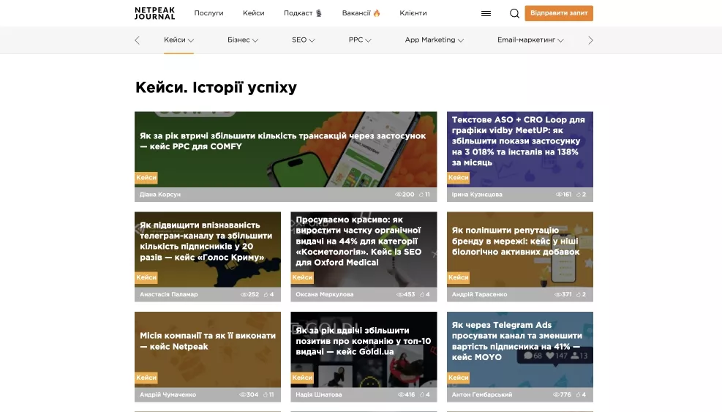Image resolution: width=722 pixels, height=412 pixels.
Task: Open the vidby MeetUP ASO article title
Action: point(519,141)
